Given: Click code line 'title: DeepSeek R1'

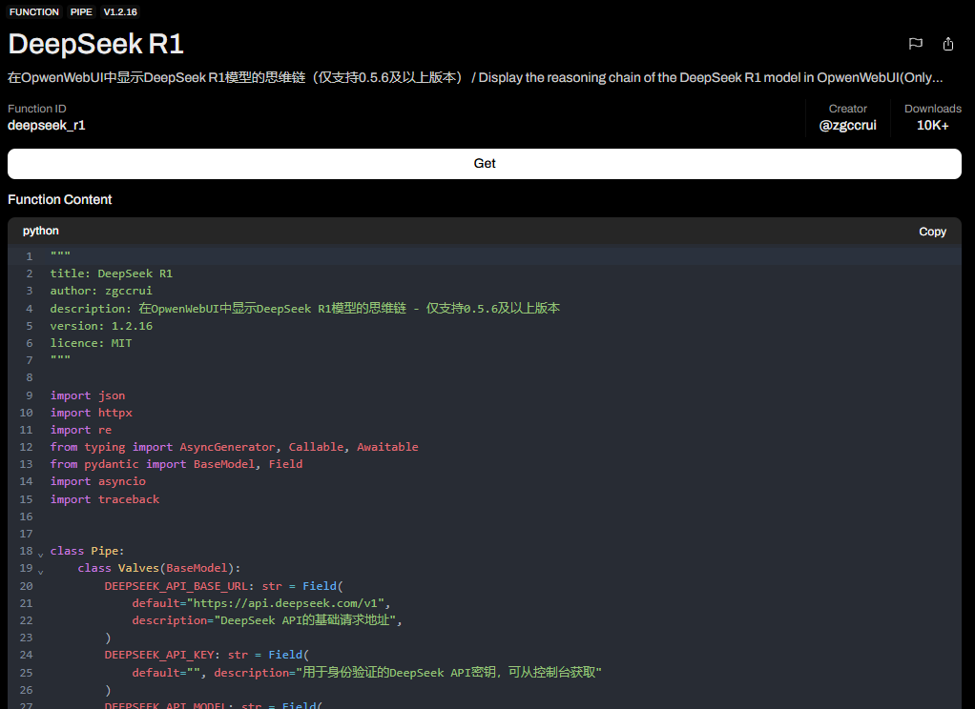Looking at the screenshot, I should 112,273.
